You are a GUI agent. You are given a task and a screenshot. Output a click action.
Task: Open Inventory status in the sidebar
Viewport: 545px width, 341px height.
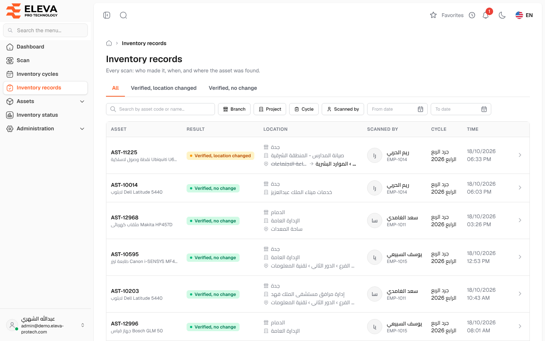(x=45, y=115)
